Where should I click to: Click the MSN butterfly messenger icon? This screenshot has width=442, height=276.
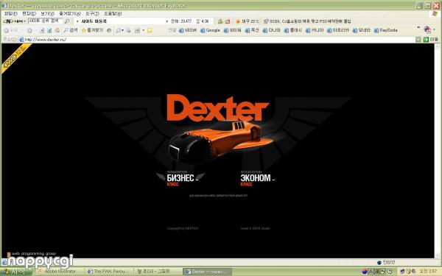427,29
